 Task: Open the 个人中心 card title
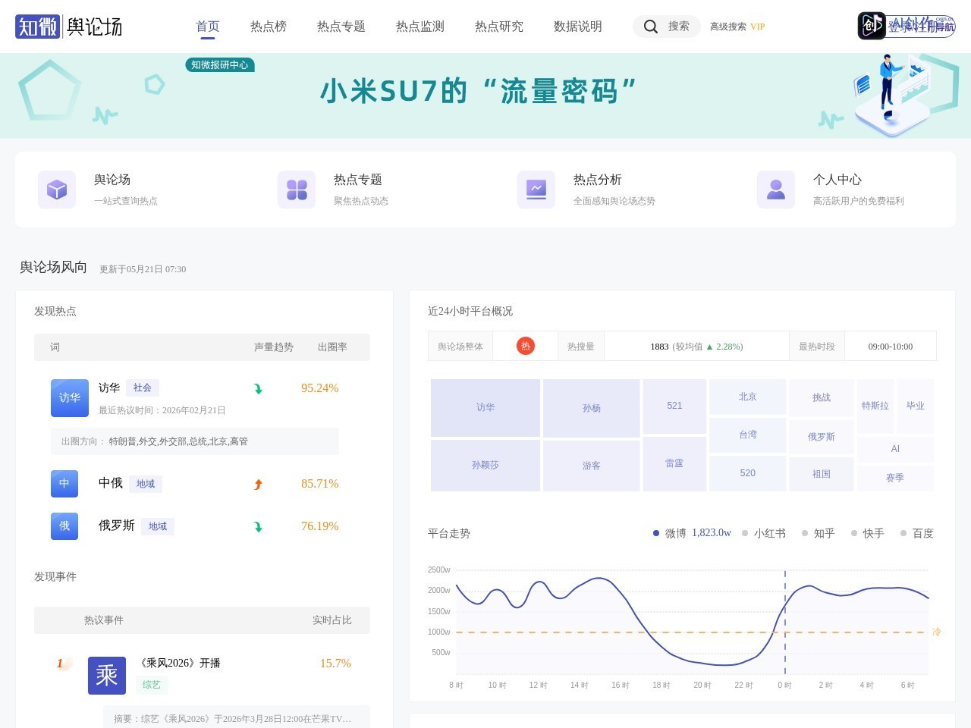click(x=837, y=180)
